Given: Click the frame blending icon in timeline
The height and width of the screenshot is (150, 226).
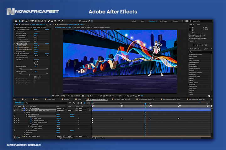Looking at the screenshot, I should coord(81,103).
